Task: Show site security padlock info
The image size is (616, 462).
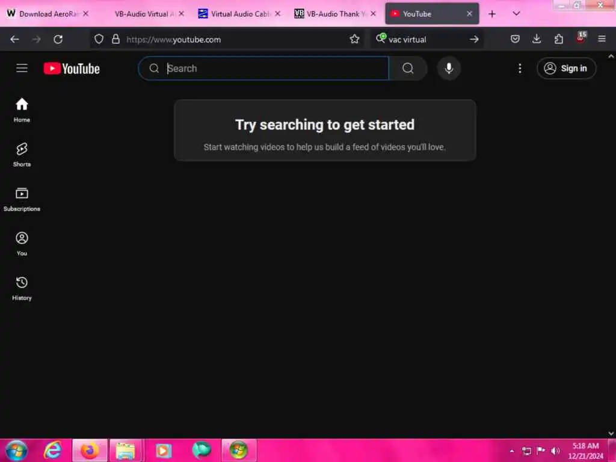Action: (x=115, y=39)
